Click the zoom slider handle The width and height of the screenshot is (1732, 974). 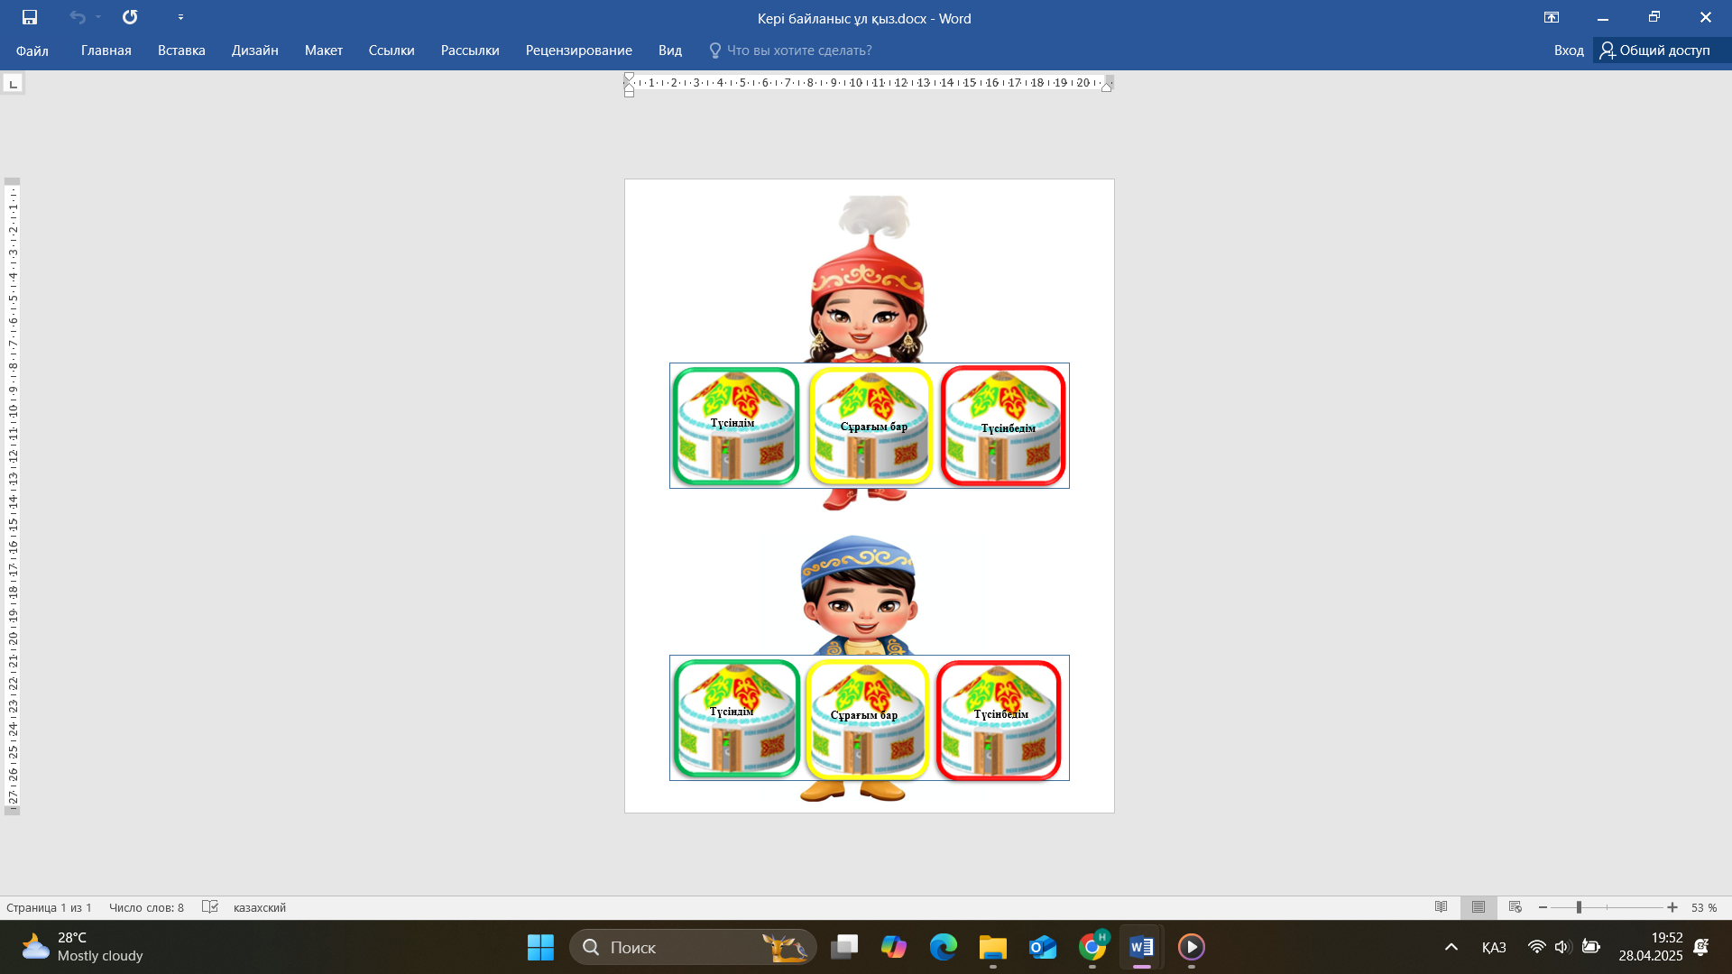pos(1579,907)
